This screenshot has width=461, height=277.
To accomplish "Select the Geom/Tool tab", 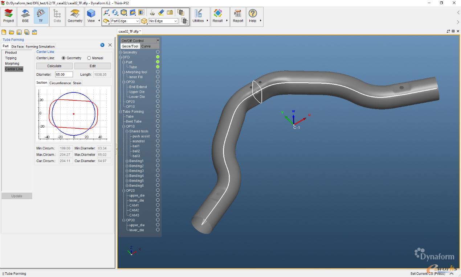I will pyautogui.click(x=130, y=46).
